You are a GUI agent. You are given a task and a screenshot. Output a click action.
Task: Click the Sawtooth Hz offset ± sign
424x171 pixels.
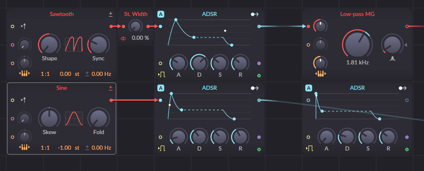pyautogui.click(x=87, y=74)
